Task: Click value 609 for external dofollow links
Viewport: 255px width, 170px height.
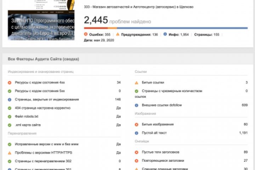Action: [x=245, y=105]
